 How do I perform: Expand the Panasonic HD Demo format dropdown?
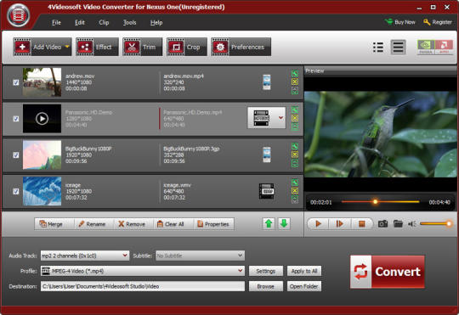(280, 118)
